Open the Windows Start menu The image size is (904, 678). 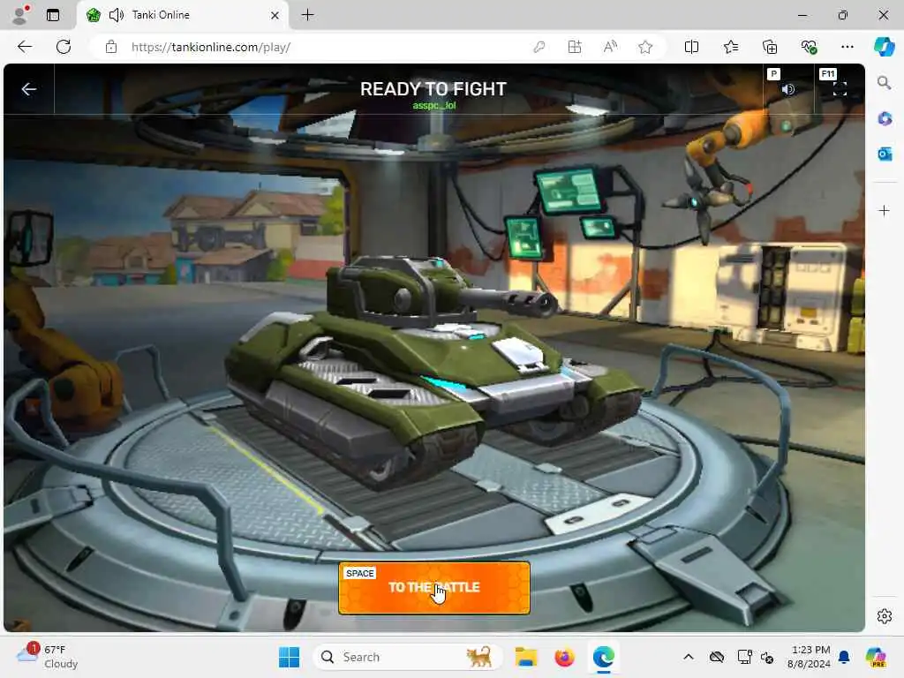tap(289, 657)
